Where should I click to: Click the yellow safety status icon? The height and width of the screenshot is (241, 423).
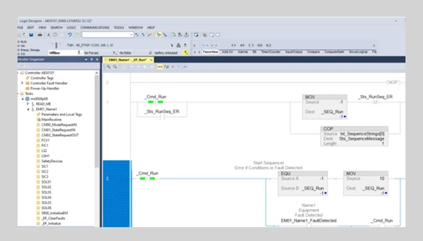[x=186, y=53]
